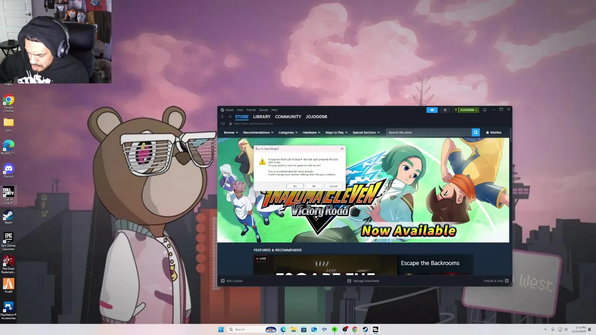Image resolution: width=596 pixels, height=335 pixels.
Task: Expand the Hardware dropdown
Action: click(312, 133)
